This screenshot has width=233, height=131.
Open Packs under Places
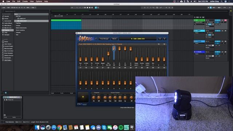tap(6, 42)
